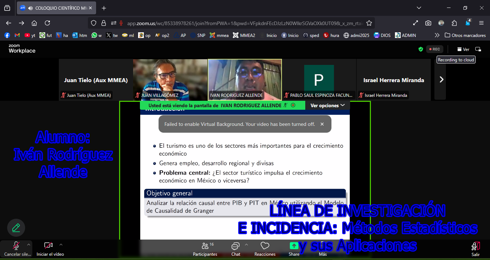Click the REC recording indicator button

pyautogui.click(x=434, y=49)
